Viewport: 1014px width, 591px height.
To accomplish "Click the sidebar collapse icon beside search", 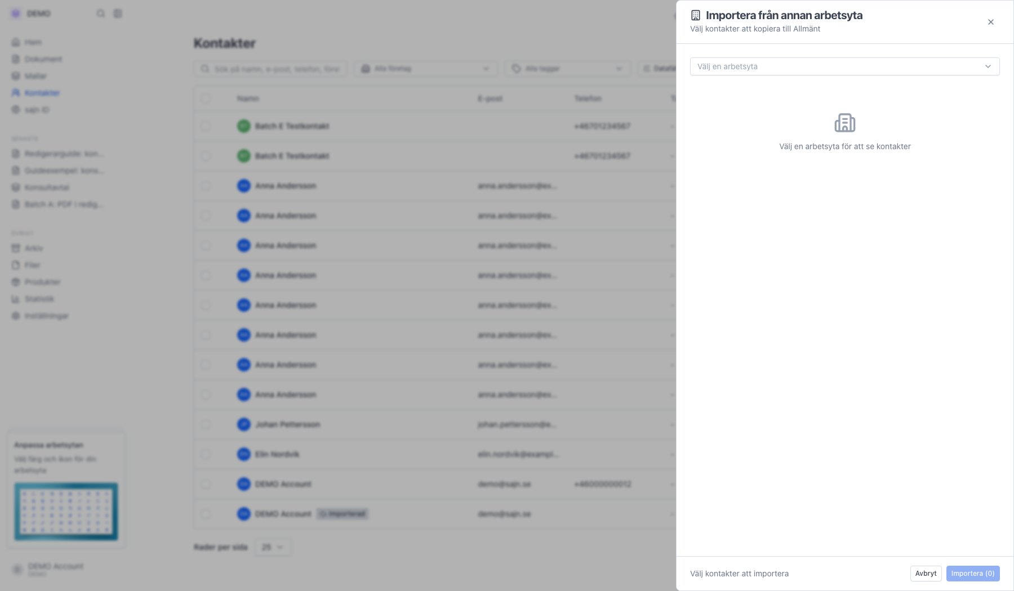I will point(118,14).
